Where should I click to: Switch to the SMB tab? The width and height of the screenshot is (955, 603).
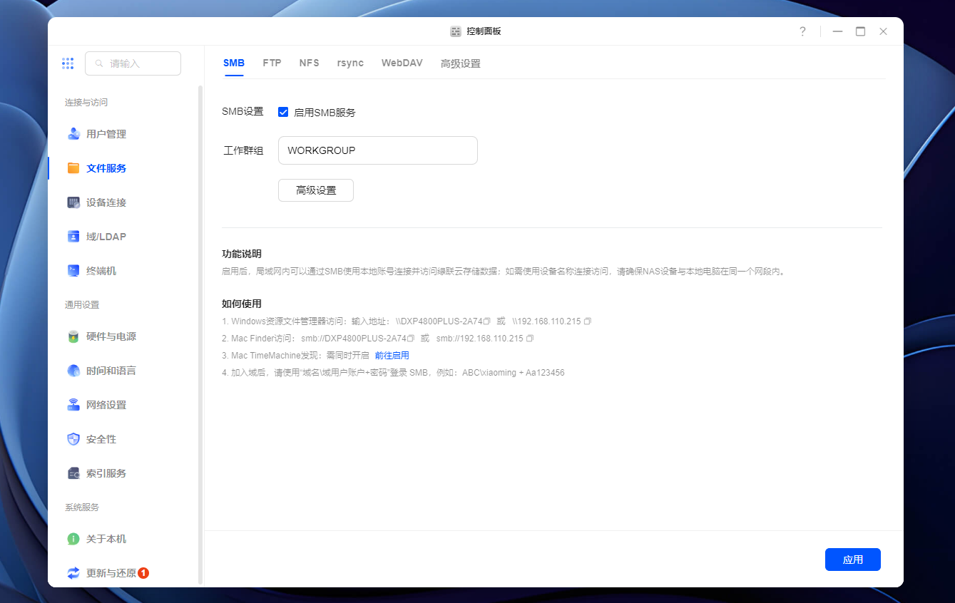tap(234, 63)
